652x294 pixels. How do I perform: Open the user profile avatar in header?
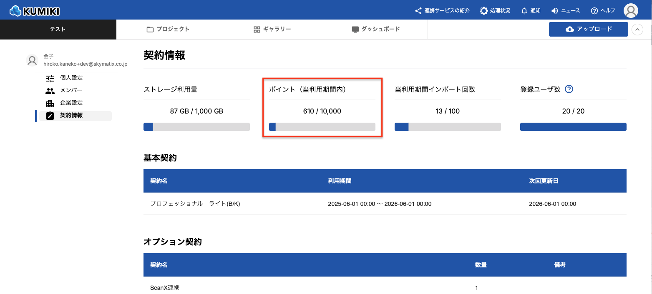pos(631,11)
